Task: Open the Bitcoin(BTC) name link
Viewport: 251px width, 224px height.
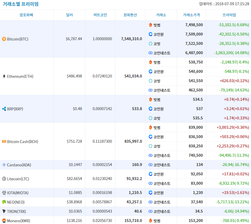Action: click(x=17, y=39)
